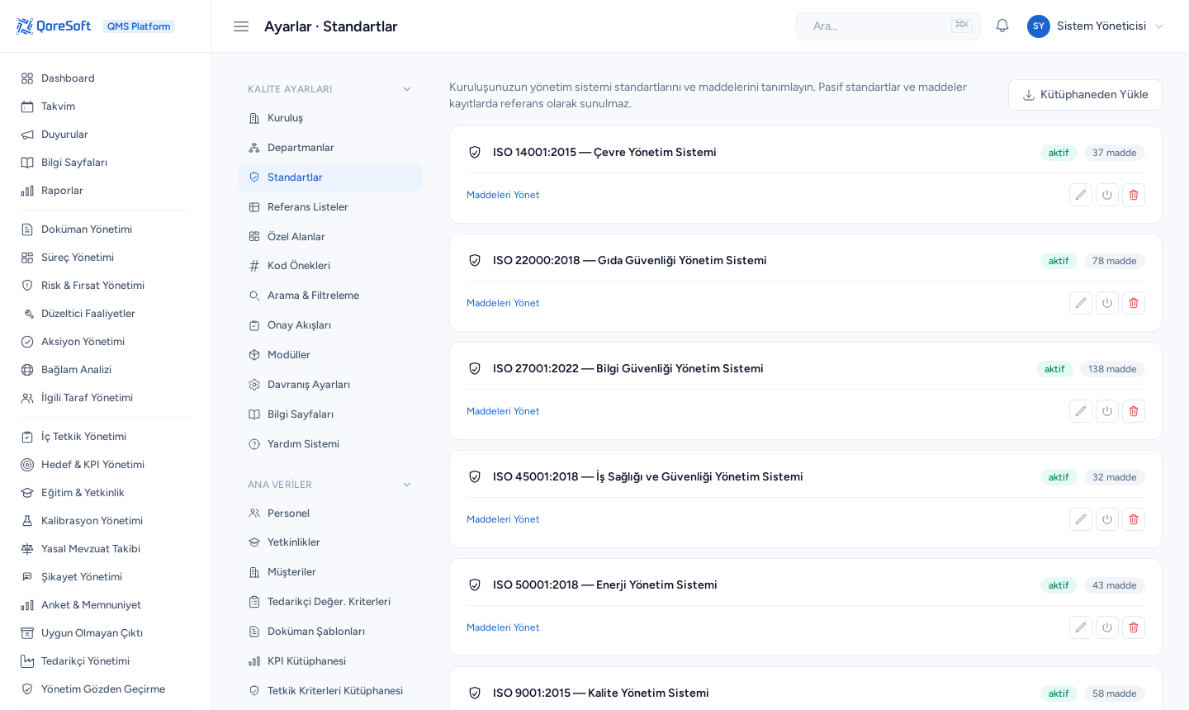Click the Yasal Mevzuat scales icon
The image size is (1189, 710).
(27, 549)
